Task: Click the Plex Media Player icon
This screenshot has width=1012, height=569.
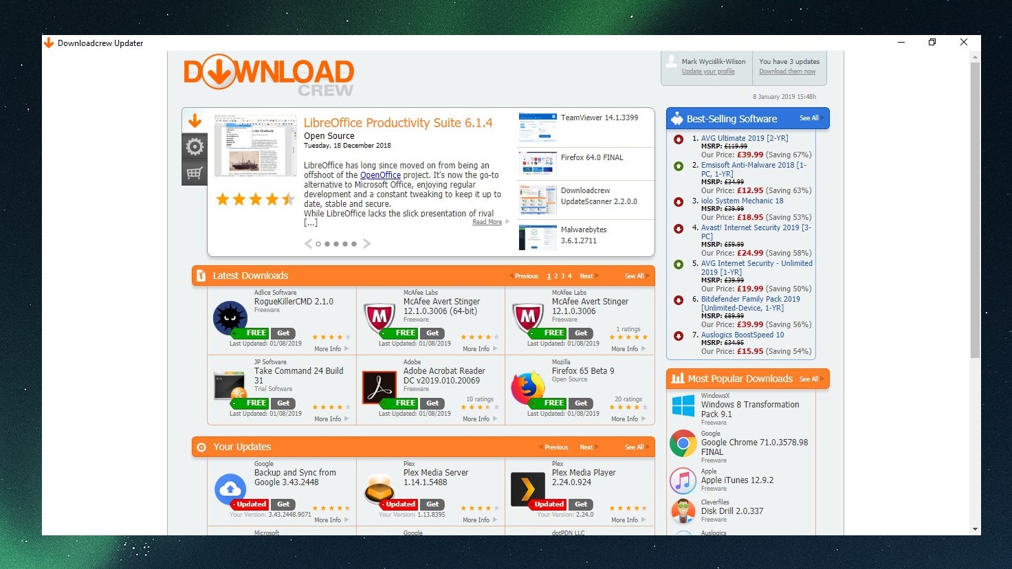Action: pyautogui.click(x=528, y=489)
